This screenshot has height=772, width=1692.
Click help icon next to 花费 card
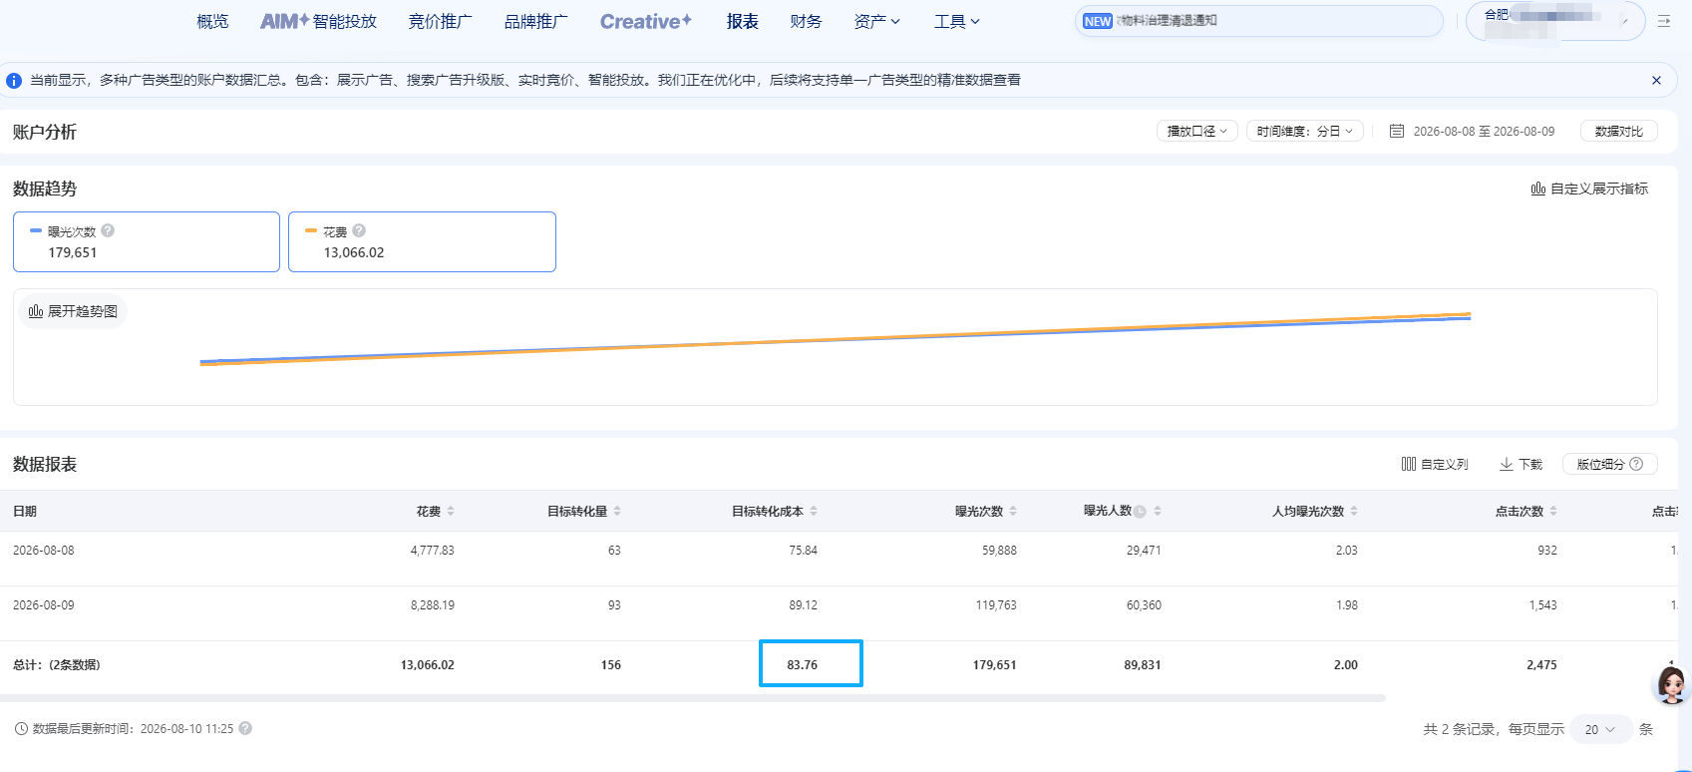tap(359, 230)
